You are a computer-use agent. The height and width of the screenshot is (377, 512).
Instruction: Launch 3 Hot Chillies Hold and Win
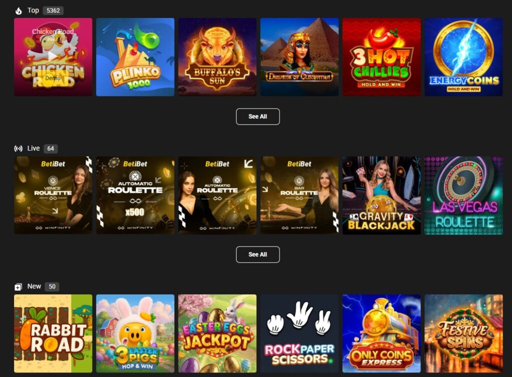click(381, 57)
